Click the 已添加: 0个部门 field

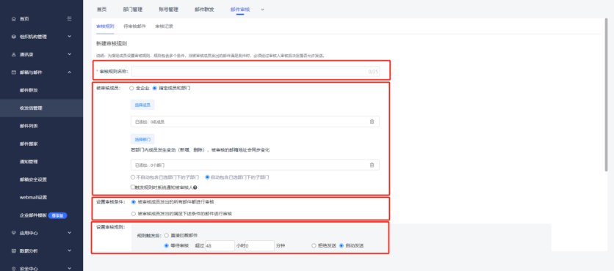pyautogui.click(x=255, y=165)
